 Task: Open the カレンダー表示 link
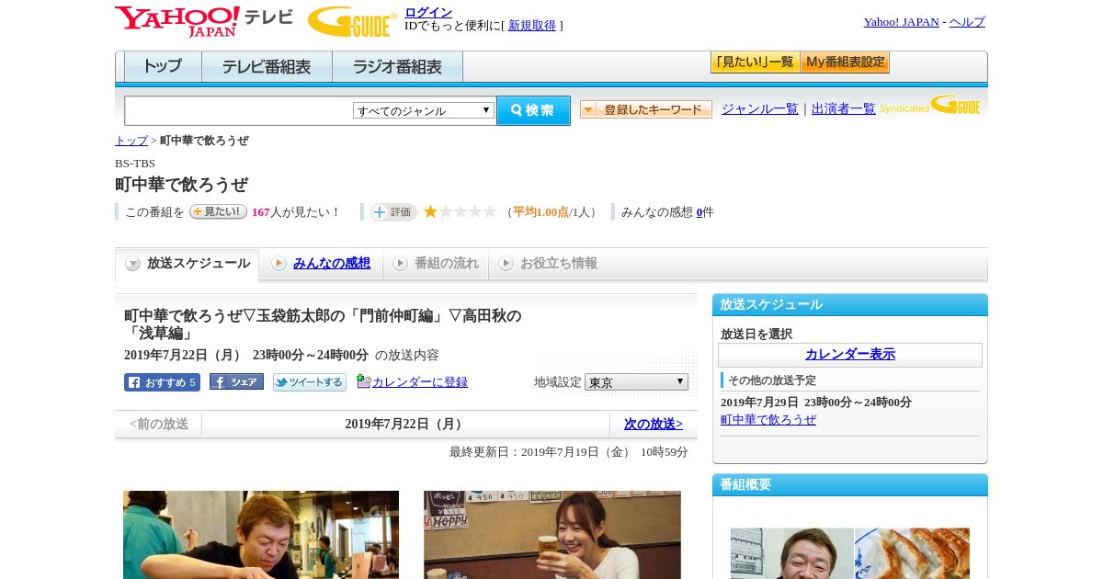tap(850, 355)
